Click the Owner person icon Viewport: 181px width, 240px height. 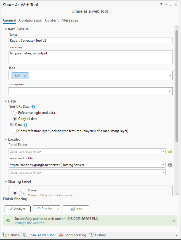click(22, 193)
